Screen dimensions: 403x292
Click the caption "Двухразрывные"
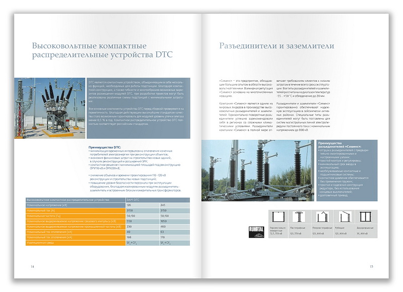pyautogui.click(x=365, y=227)
